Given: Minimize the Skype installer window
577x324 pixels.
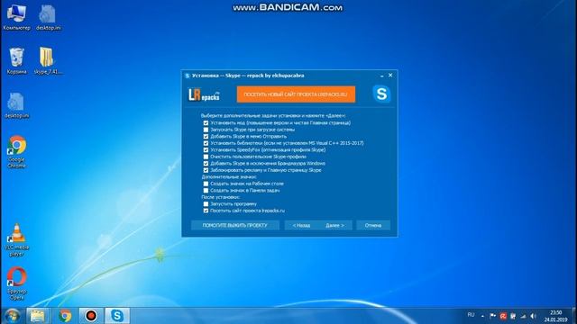Looking at the screenshot, I should tap(381, 76).
